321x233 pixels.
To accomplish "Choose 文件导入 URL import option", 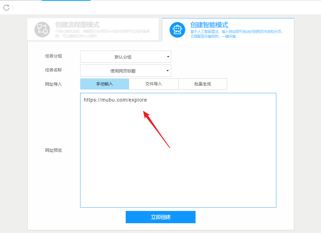I will click(154, 84).
